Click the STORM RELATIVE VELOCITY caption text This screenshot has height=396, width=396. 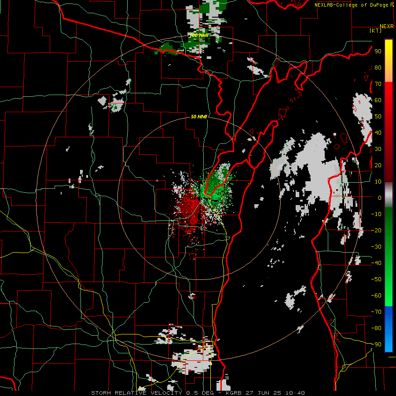pyautogui.click(x=136, y=393)
